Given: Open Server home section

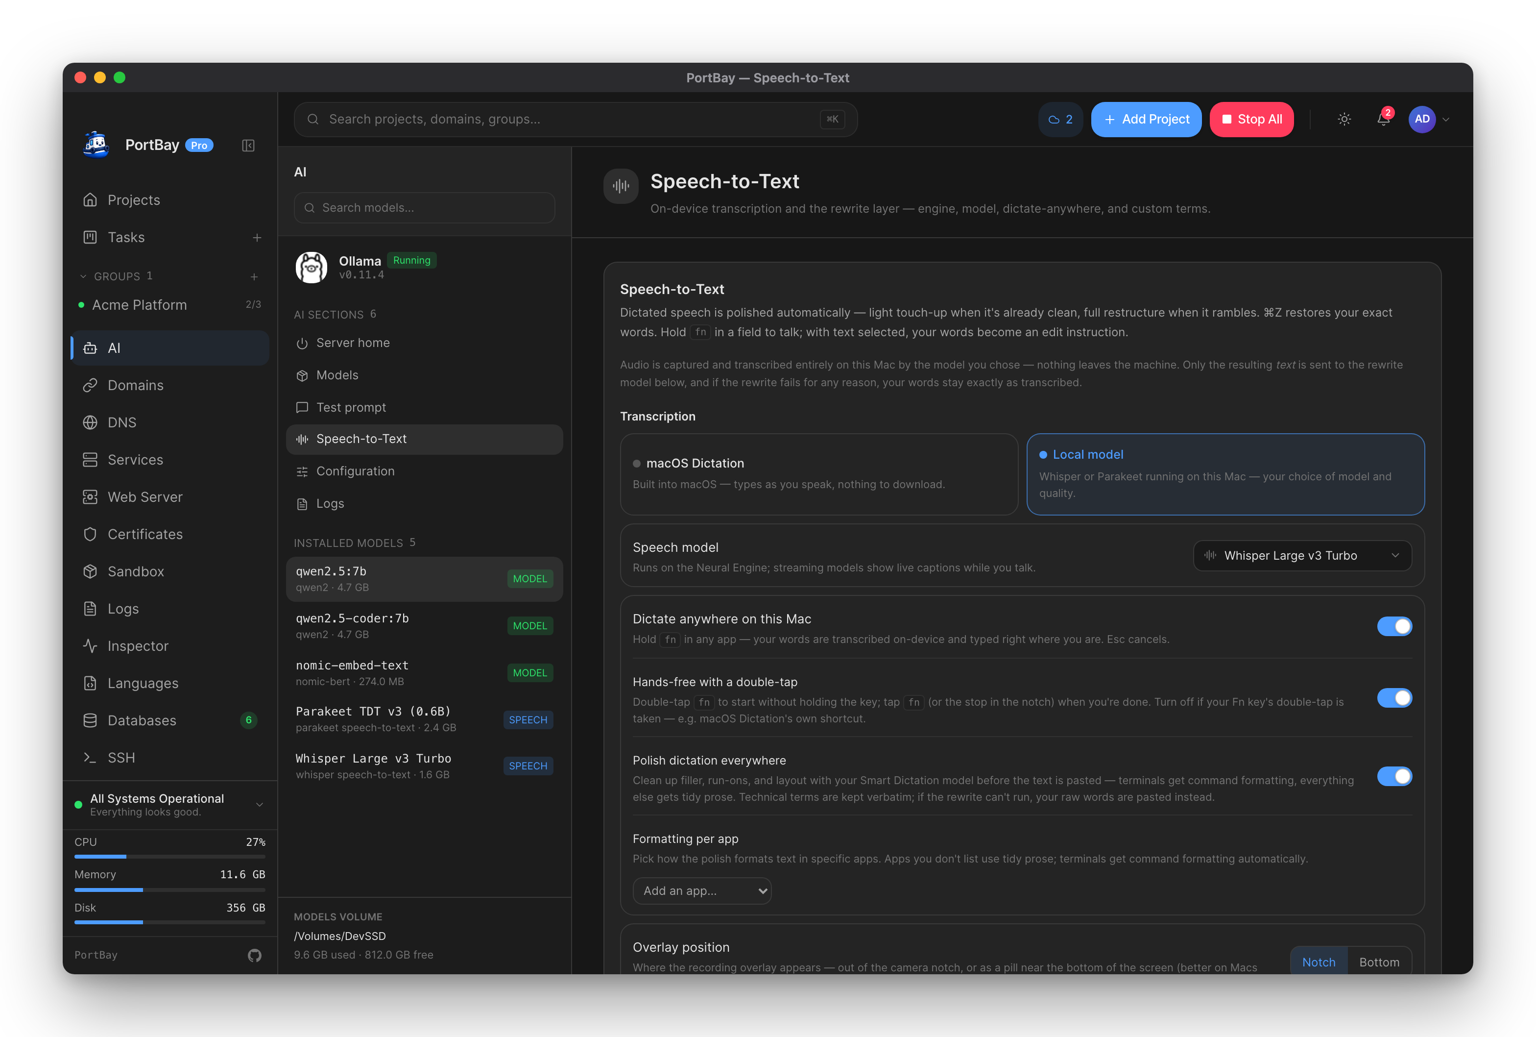Looking at the screenshot, I should click(x=424, y=343).
